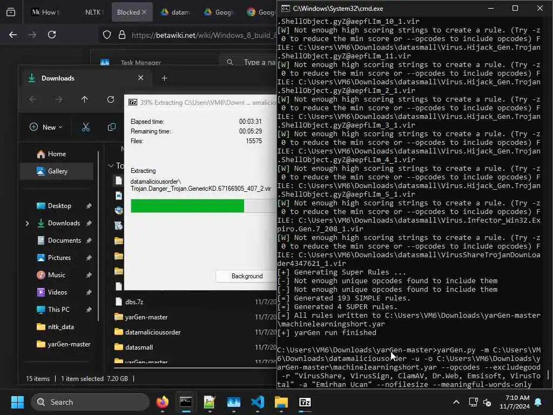Image resolution: width=553 pixels, height=415 pixels.
Task: Open the Windows Start menu
Action: [x=17, y=402]
